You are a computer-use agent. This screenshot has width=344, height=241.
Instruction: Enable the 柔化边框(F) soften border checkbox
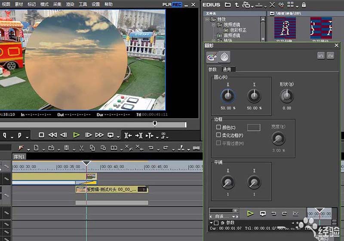click(x=219, y=135)
